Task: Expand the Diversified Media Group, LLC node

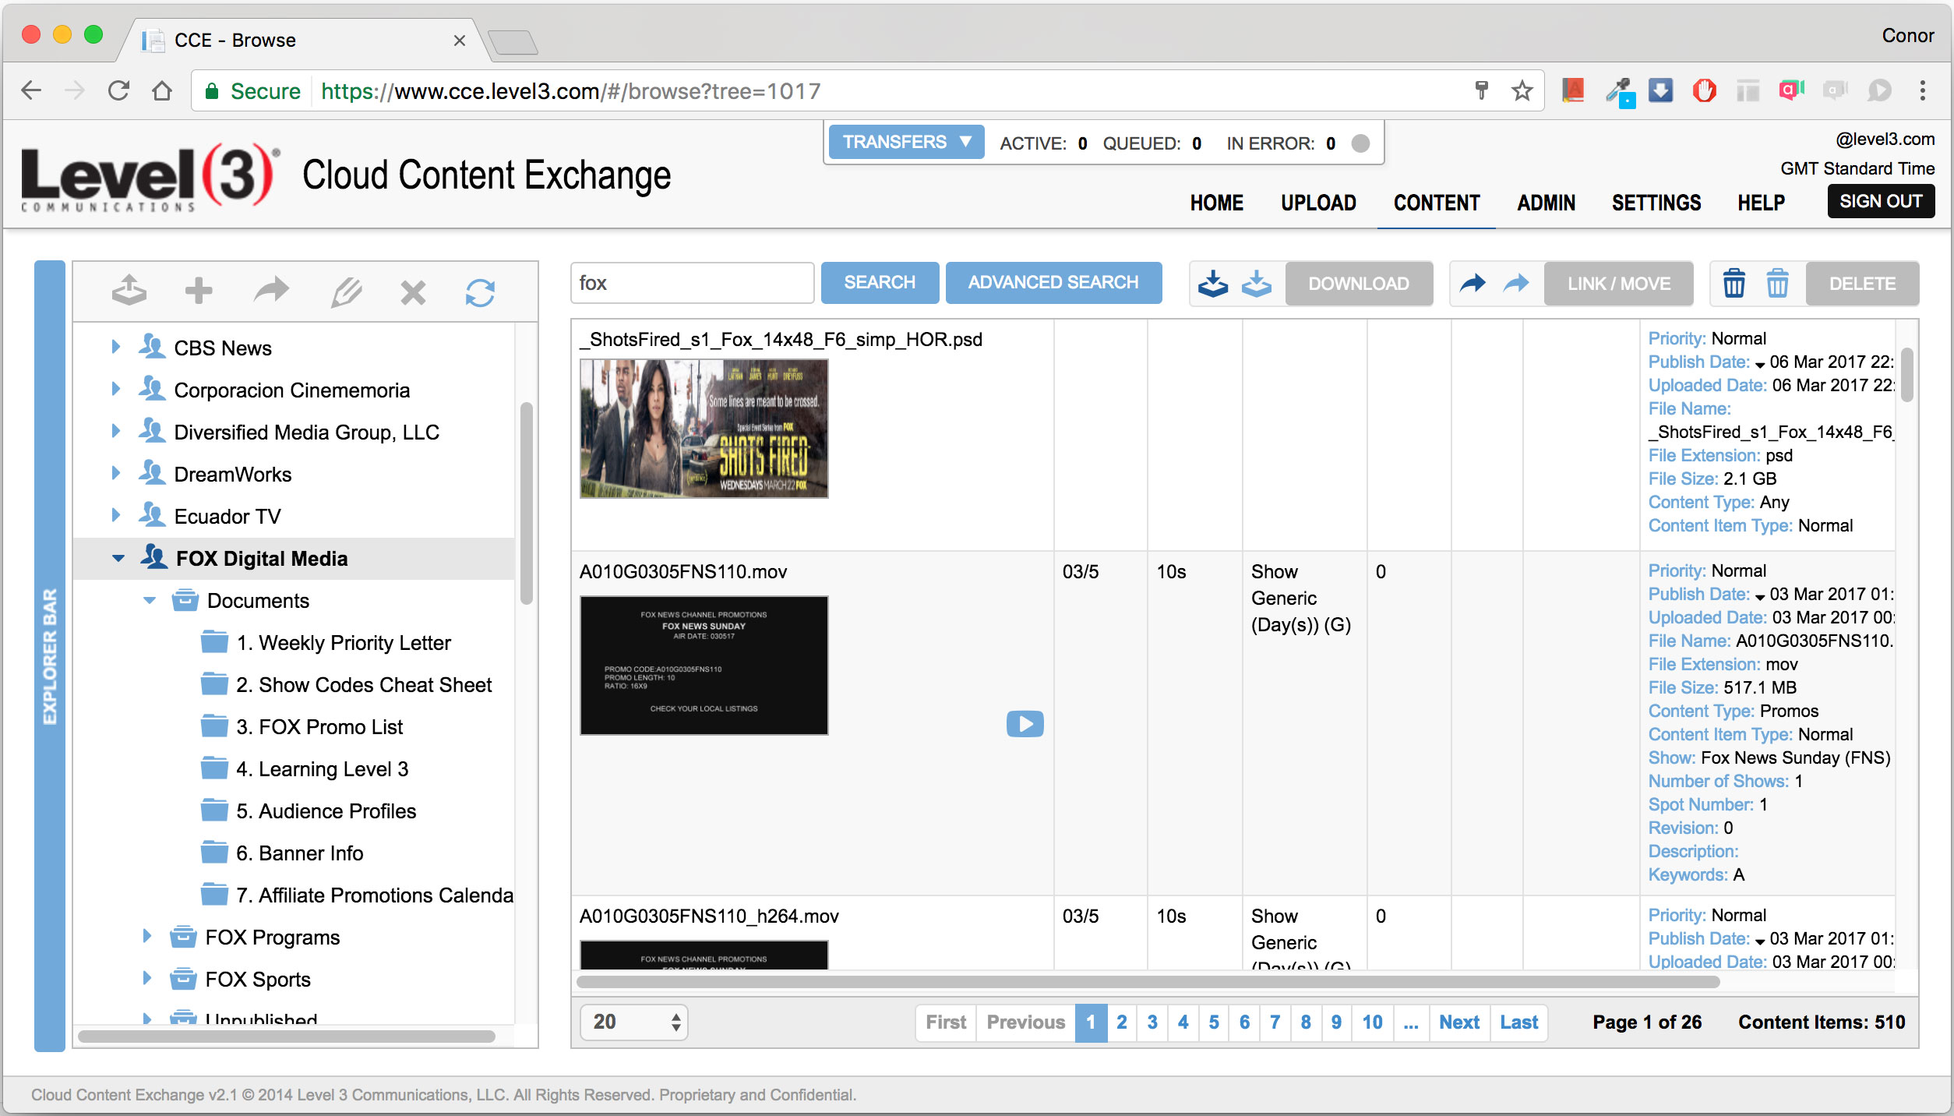Action: click(x=115, y=431)
